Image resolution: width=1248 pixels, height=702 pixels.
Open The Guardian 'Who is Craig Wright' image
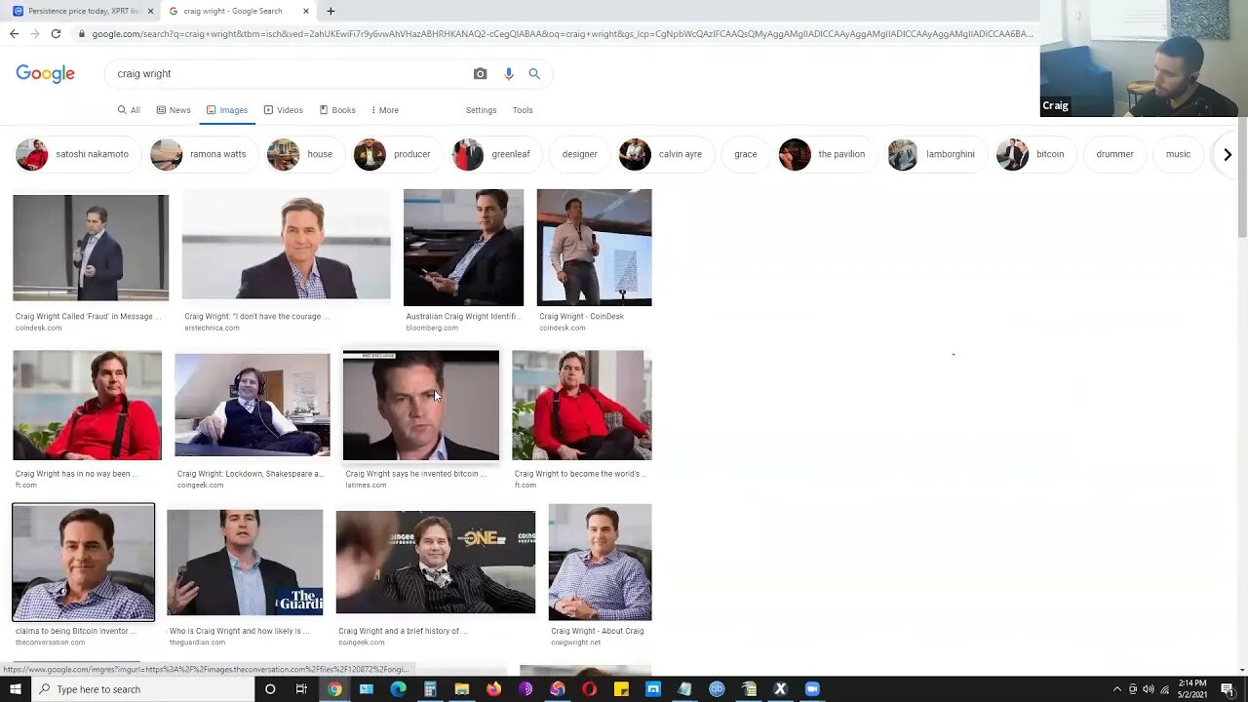click(245, 563)
